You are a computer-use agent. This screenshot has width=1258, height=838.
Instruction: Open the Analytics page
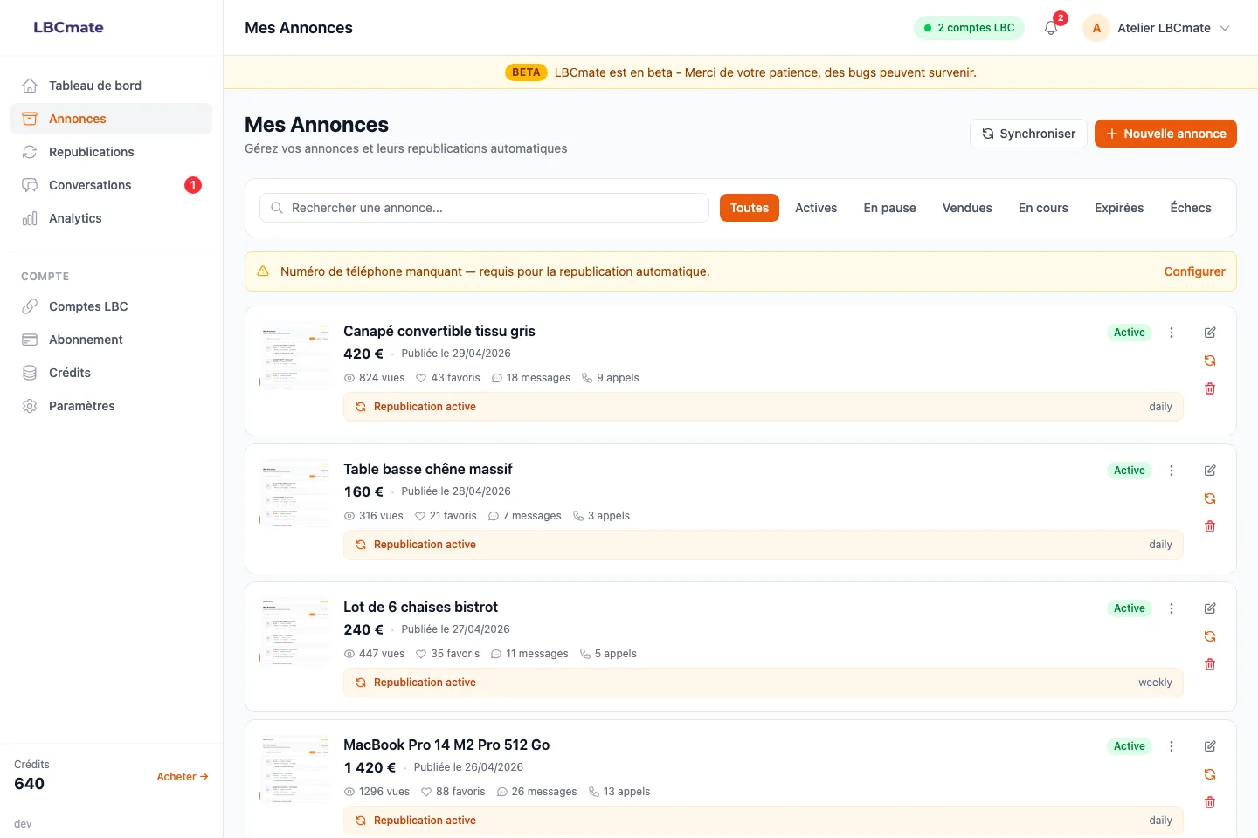coord(111,218)
